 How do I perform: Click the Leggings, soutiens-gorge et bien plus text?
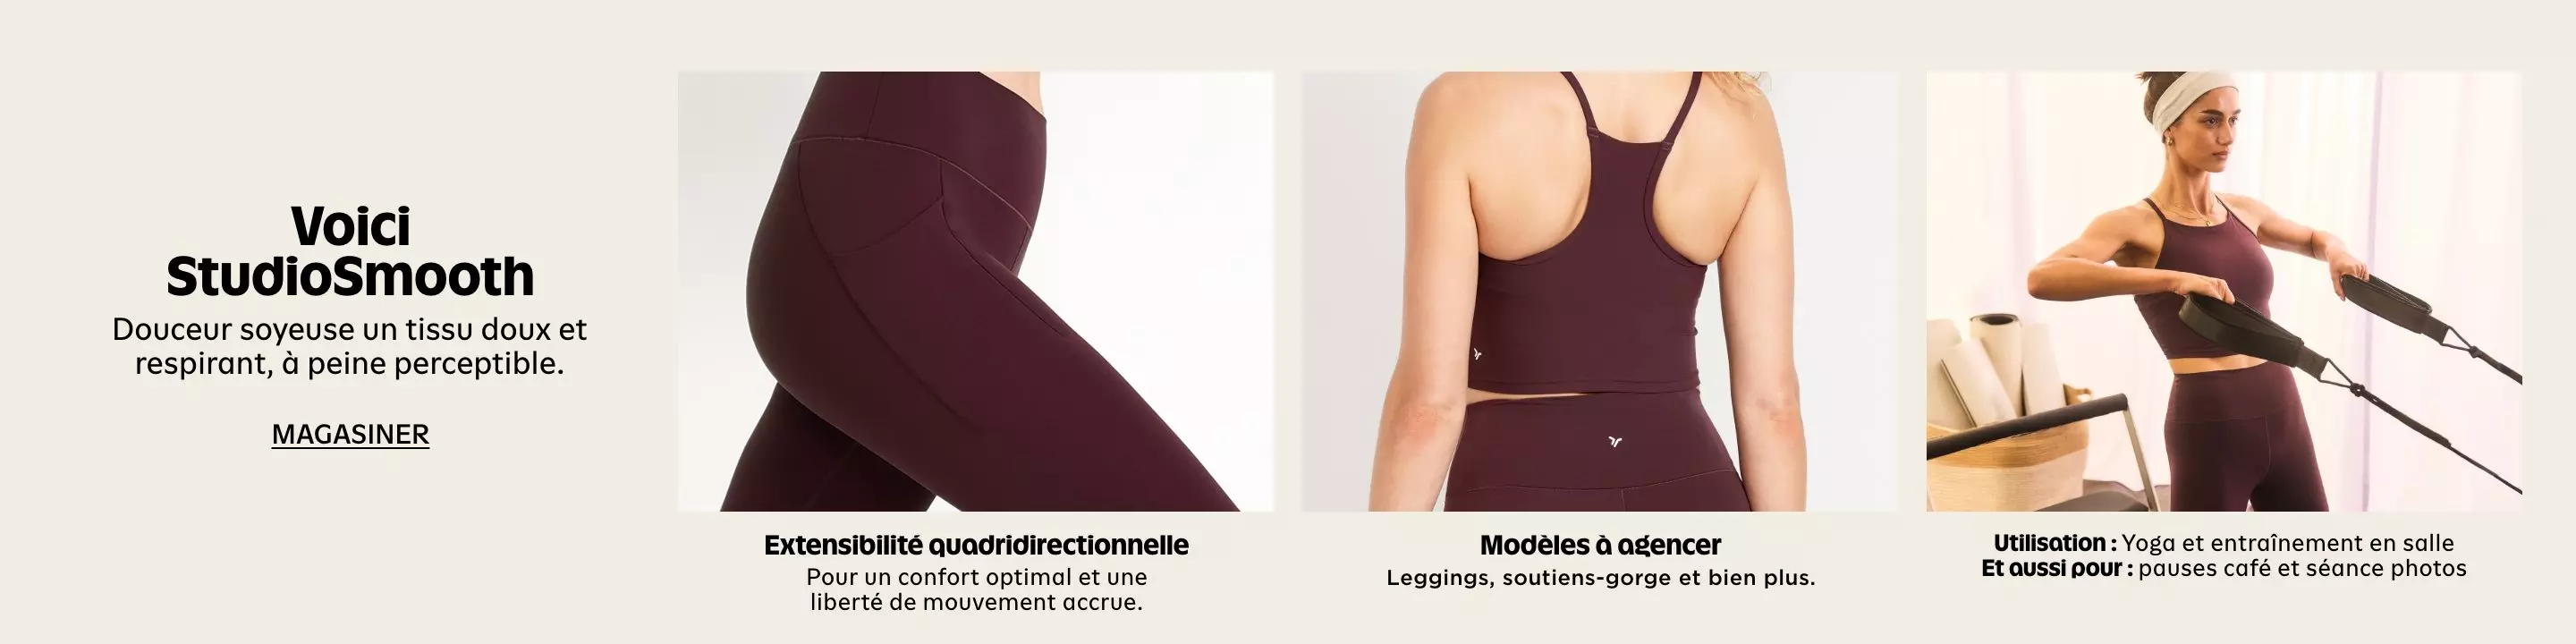coord(1600,578)
